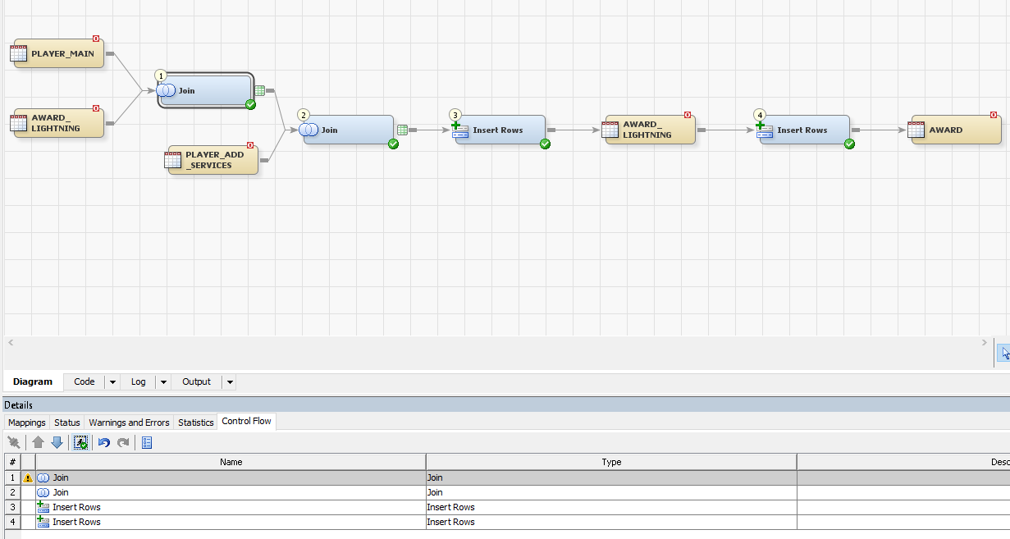1010x539 pixels.
Task: Click the green checkmark on the second Join
Action: pos(393,144)
